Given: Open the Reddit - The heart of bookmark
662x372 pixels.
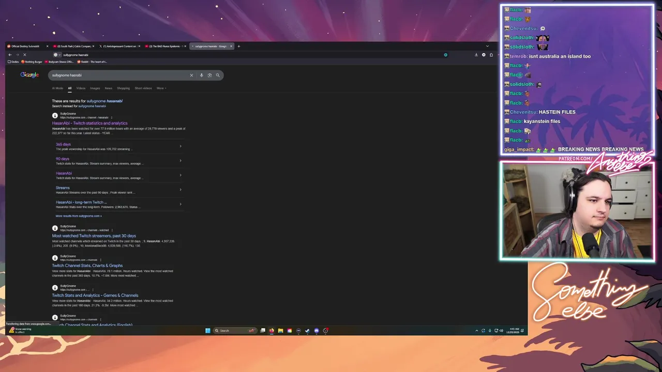Looking at the screenshot, I should (x=92, y=62).
